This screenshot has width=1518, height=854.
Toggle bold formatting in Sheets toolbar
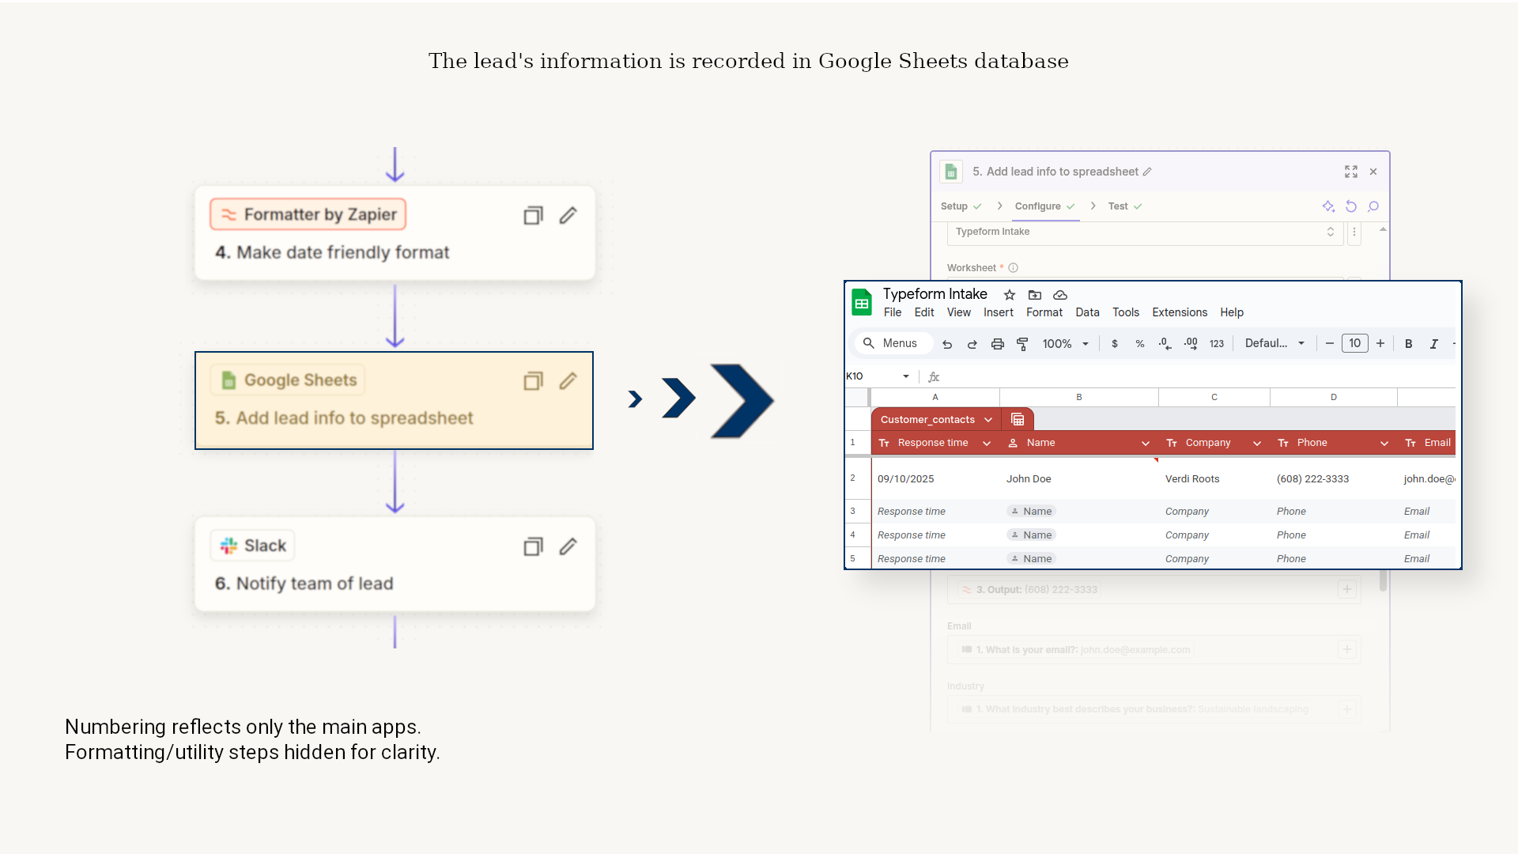[x=1408, y=344]
